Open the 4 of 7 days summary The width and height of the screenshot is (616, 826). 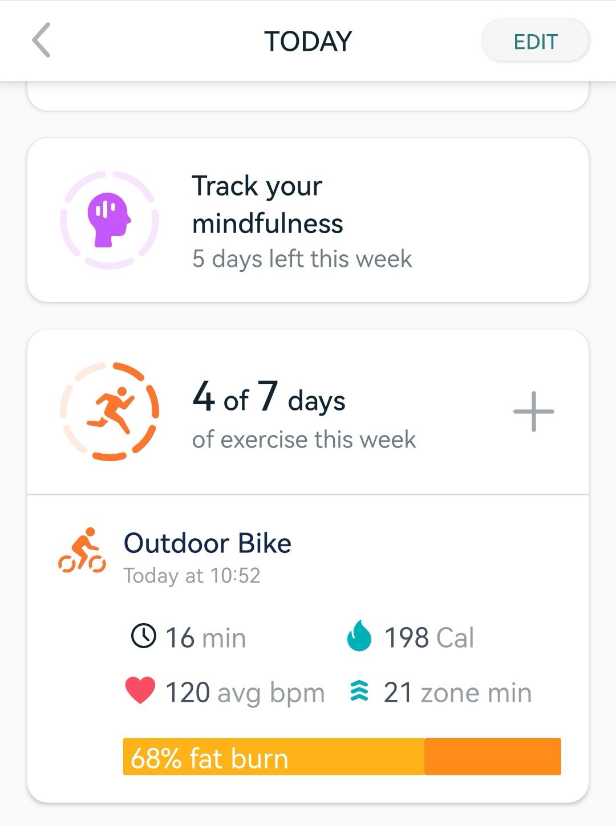303,413
